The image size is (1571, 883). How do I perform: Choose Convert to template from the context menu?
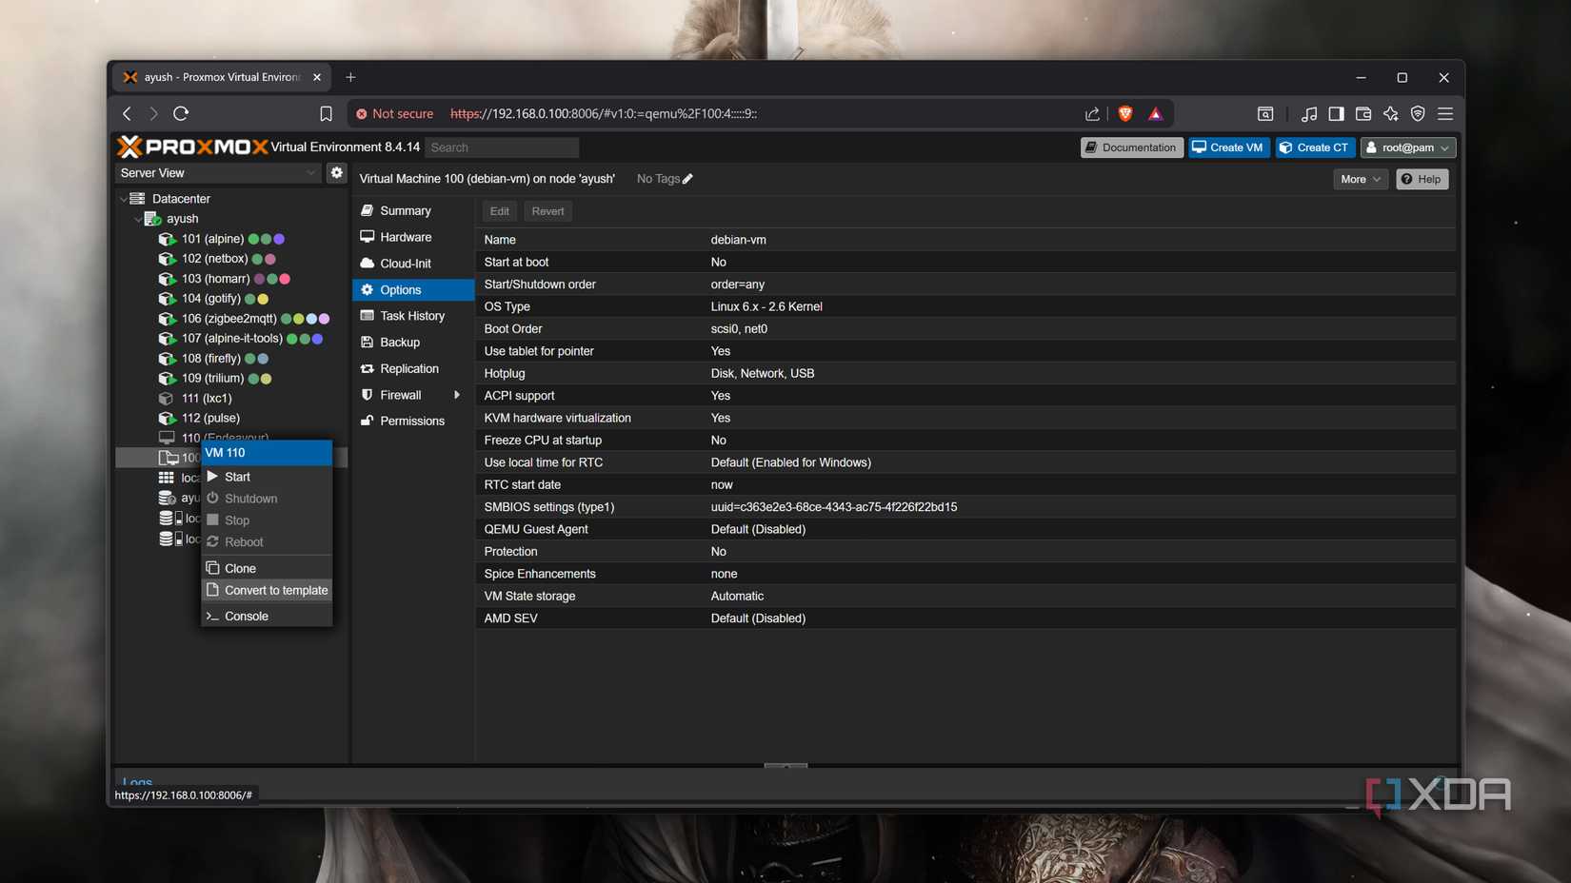[276, 590]
